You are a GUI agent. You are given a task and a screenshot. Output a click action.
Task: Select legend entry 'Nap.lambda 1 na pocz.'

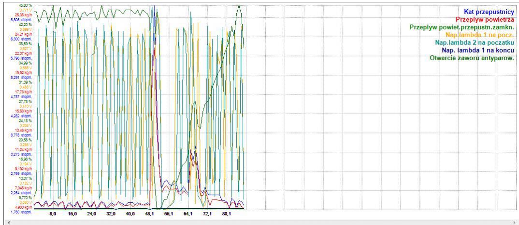pyautogui.click(x=479, y=35)
